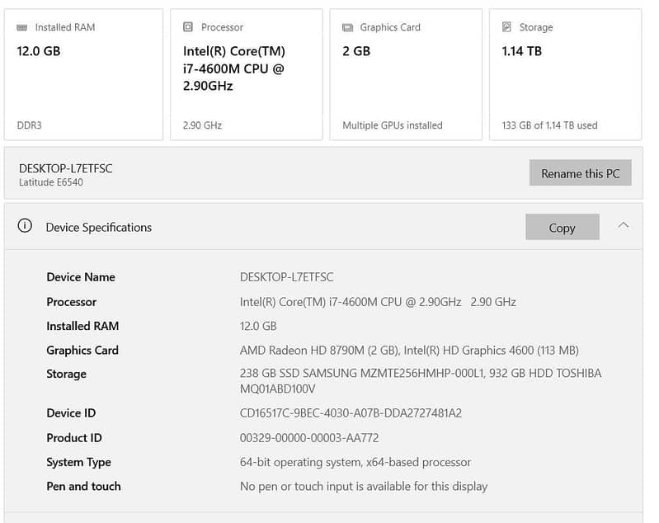
Task: Click the 'Pen and touch' label
Action: pos(83,487)
